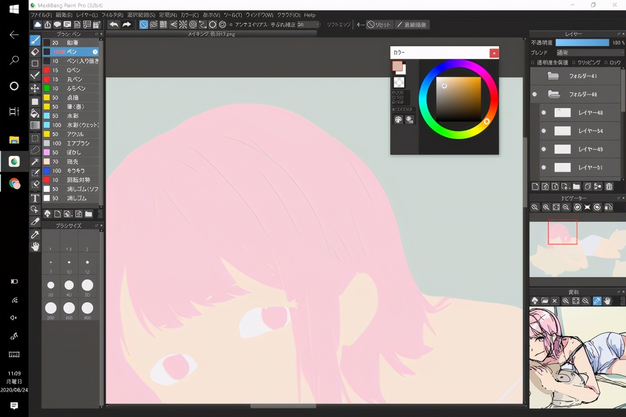Pick the Hand pan tool
This screenshot has width=626, height=417.
coord(35,247)
